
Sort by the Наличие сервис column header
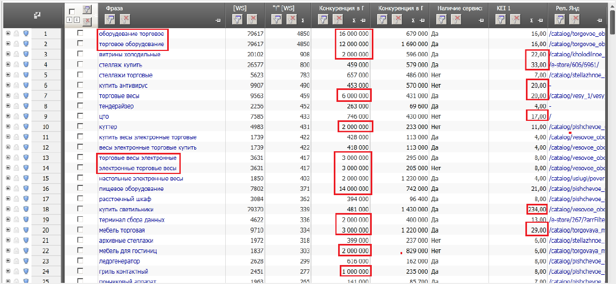click(x=460, y=8)
